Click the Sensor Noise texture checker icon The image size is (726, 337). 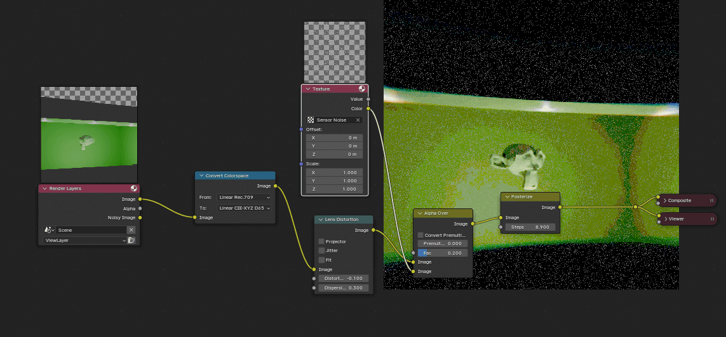(x=311, y=120)
